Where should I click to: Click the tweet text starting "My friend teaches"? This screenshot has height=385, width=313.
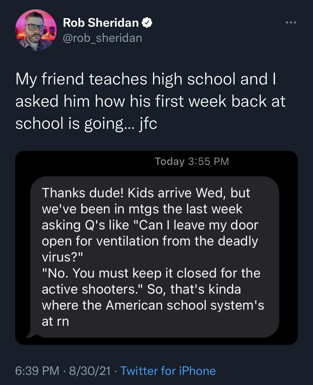[146, 79]
